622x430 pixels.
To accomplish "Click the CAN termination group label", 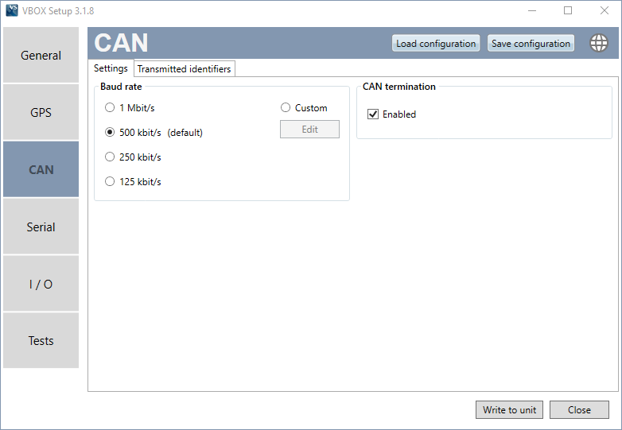I will click(399, 87).
